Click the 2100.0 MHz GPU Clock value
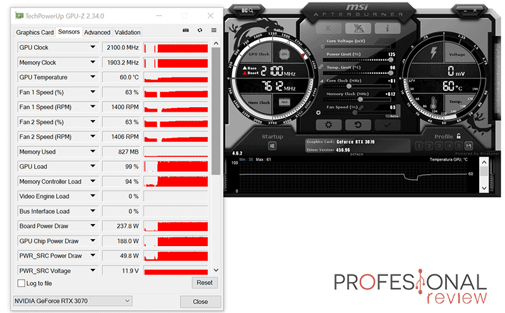Viewport: 505px width, 313px height. [122, 47]
